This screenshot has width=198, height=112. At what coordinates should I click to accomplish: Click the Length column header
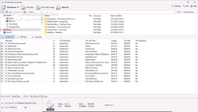(114, 41)
